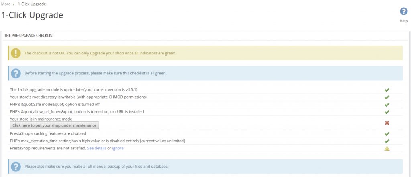The image size is (411, 177).
Task: Click green check for root directory writable row
Action: (x=387, y=97)
